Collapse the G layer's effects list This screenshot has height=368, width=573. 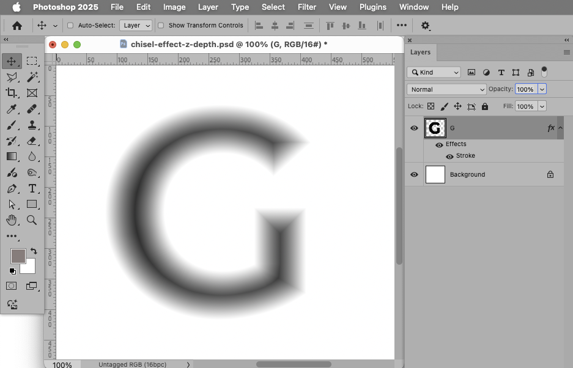point(561,128)
